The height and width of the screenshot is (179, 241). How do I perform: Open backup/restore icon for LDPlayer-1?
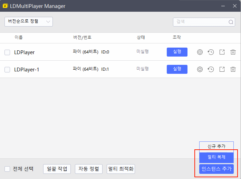pos(211,69)
